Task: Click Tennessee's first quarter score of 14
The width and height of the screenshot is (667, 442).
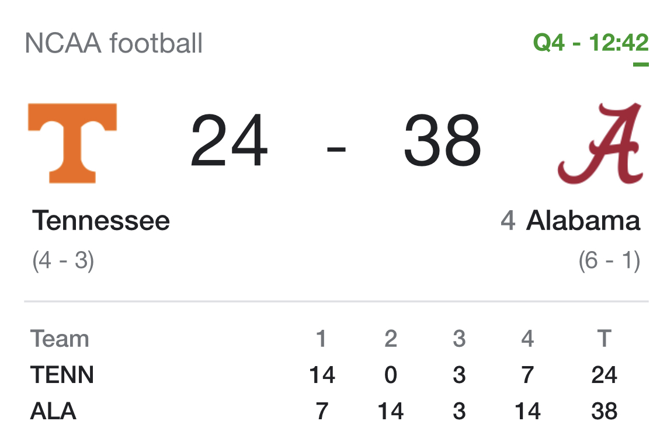Action: 322,375
